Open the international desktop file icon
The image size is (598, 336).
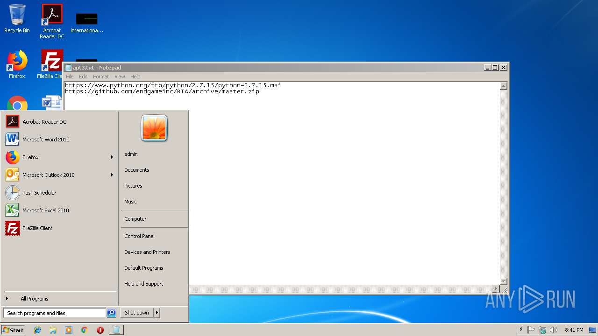pos(87,22)
